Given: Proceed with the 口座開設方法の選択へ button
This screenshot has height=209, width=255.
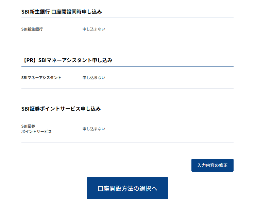Looking at the screenshot, I should pos(128,188).
